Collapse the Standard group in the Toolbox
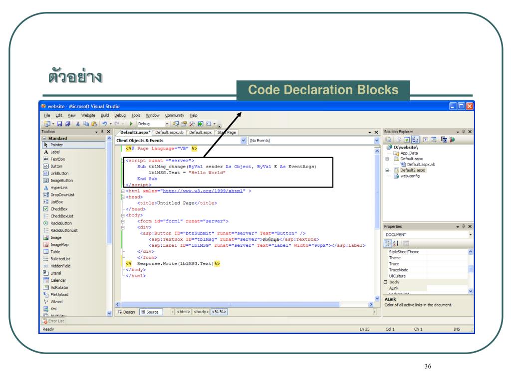The image size is (511, 383). coord(44,139)
